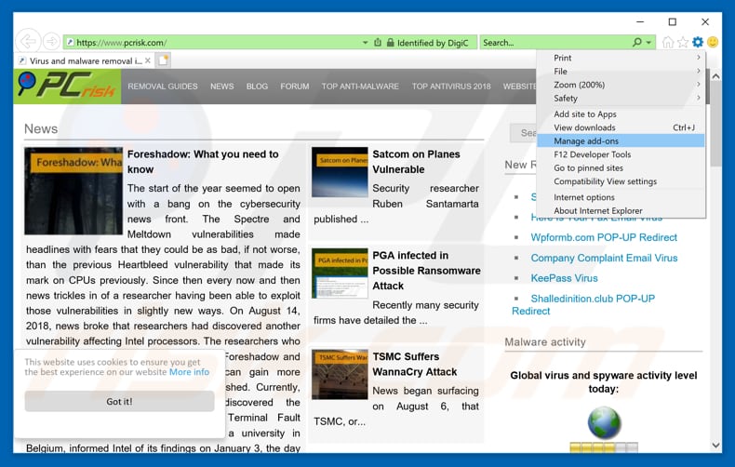
Task: Open Favorites star icon
Action: 683,42
